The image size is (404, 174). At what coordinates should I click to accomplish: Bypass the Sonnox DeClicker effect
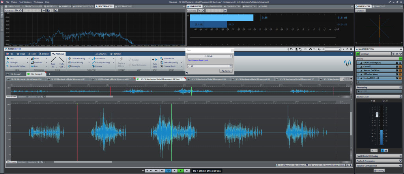point(400,70)
